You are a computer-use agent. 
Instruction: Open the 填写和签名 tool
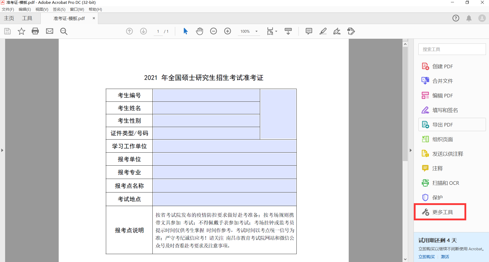click(452, 110)
